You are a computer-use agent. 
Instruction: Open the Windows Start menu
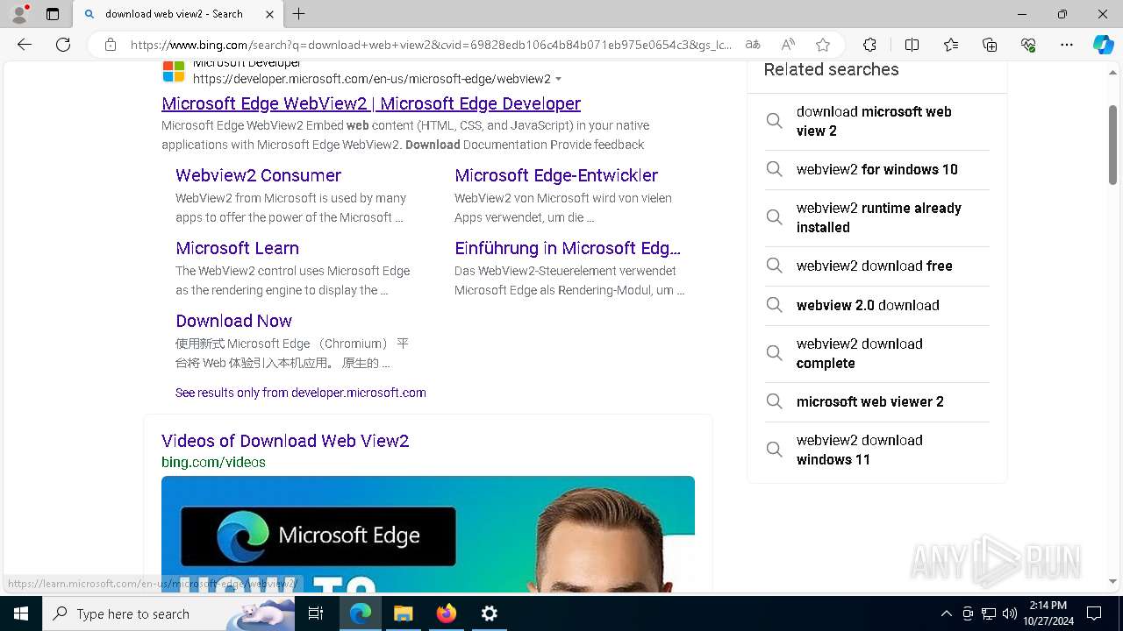click(21, 613)
